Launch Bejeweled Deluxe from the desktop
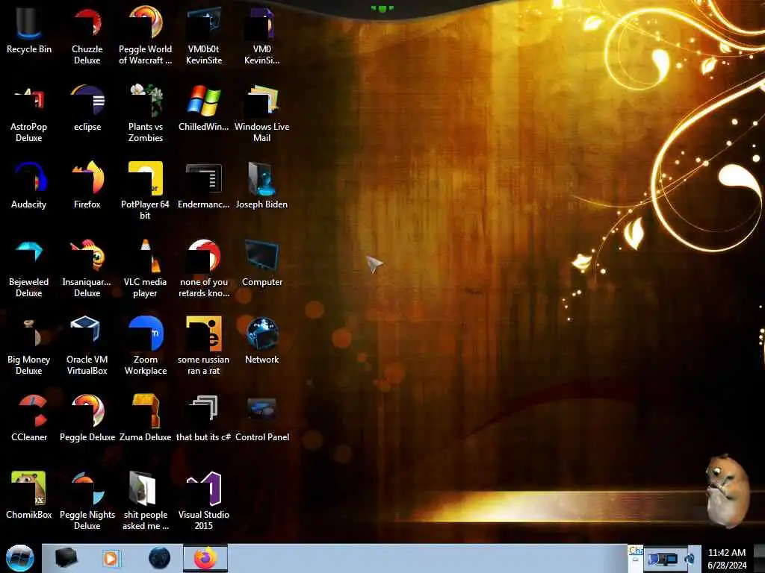Screen dimensions: 765x573 (x=29, y=269)
